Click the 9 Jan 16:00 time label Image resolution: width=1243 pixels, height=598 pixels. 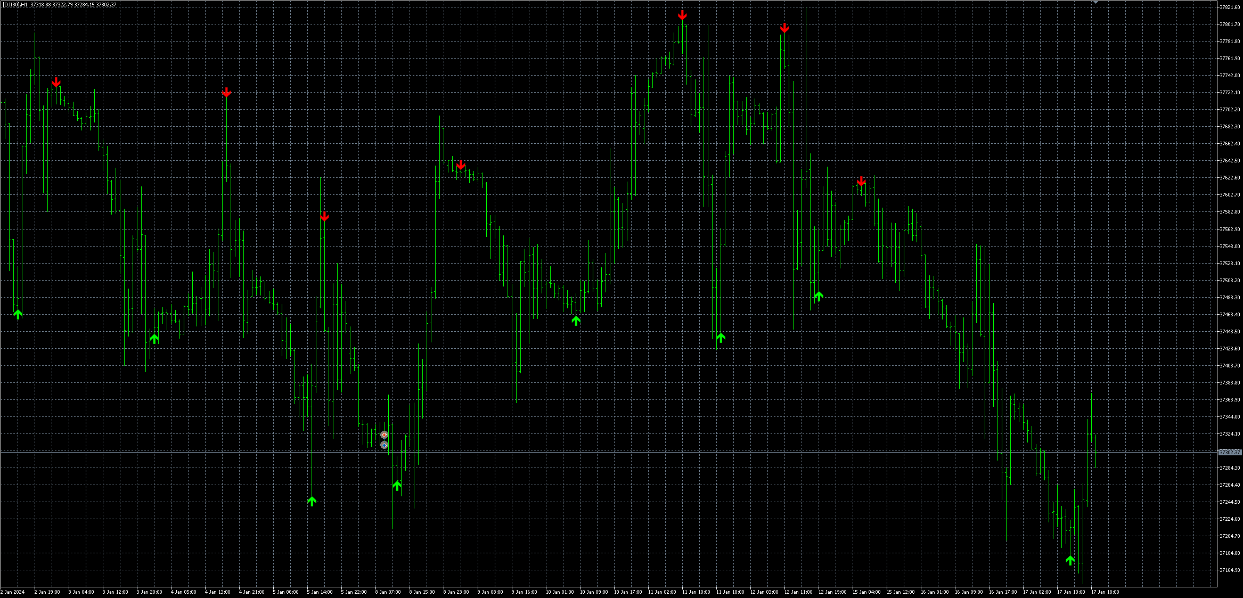click(x=525, y=592)
